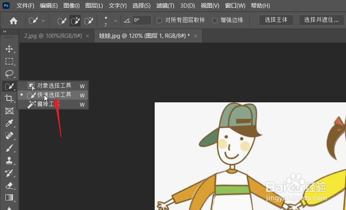Select the Rectangular Marquee tool

(9, 61)
